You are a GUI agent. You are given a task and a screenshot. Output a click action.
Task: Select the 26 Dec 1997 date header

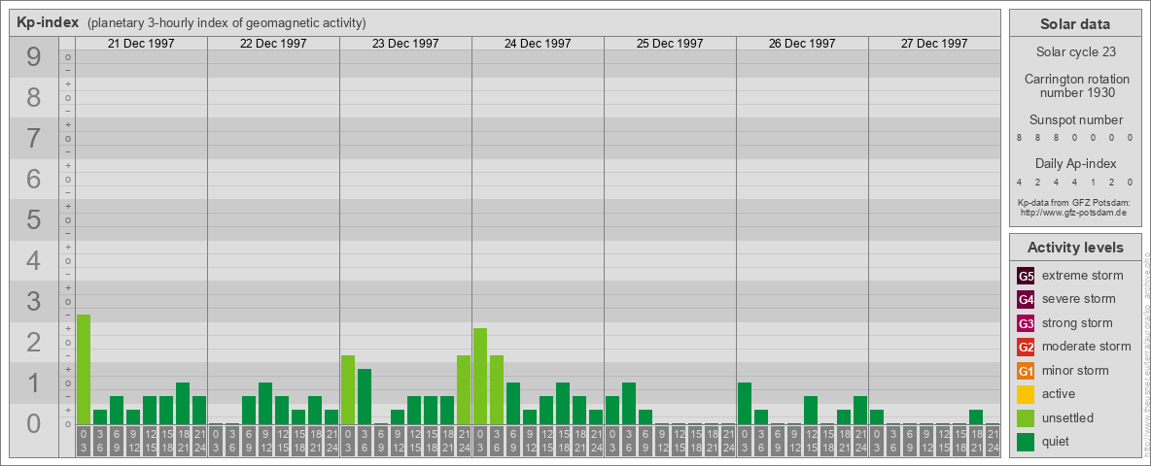click(802, 44)
